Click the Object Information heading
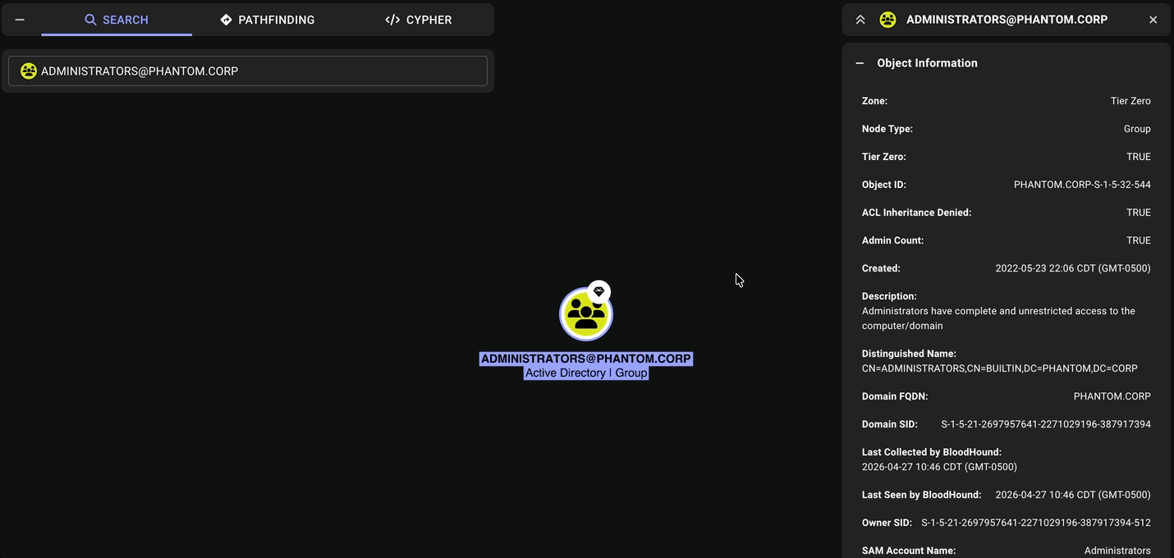Image resolution: width=1174 pixels, height=558 pixels. (x=927, y=63)
